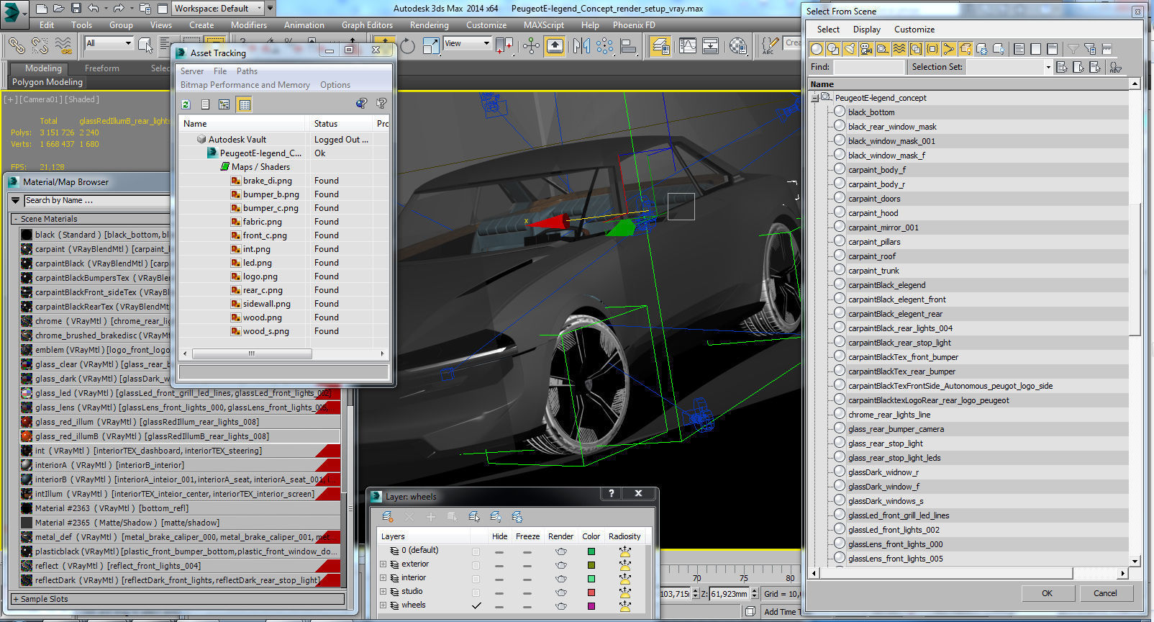Click the Bind to Space Warp icon
This screenshot has width=1154, height=622.
coord(63,46)
